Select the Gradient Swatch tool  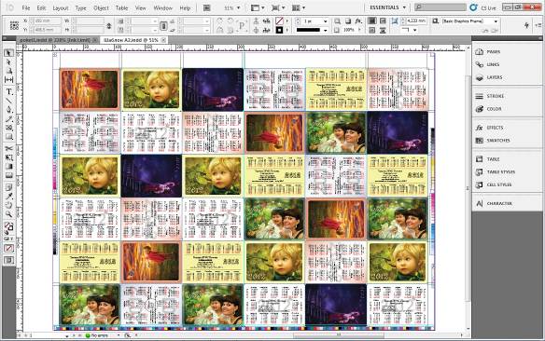8,167
